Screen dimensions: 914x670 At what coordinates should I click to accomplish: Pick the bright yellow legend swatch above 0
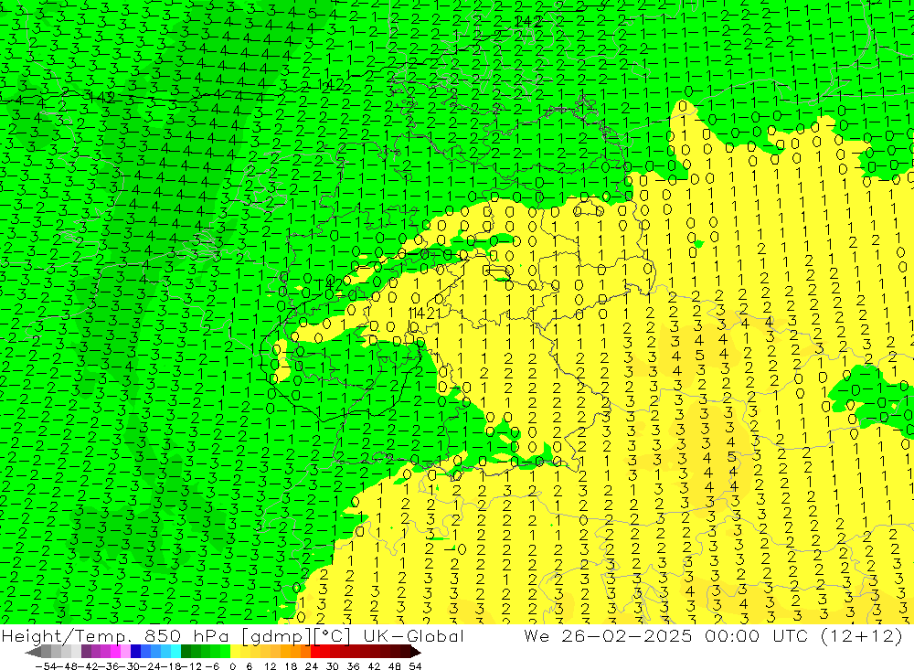[236, 651]
